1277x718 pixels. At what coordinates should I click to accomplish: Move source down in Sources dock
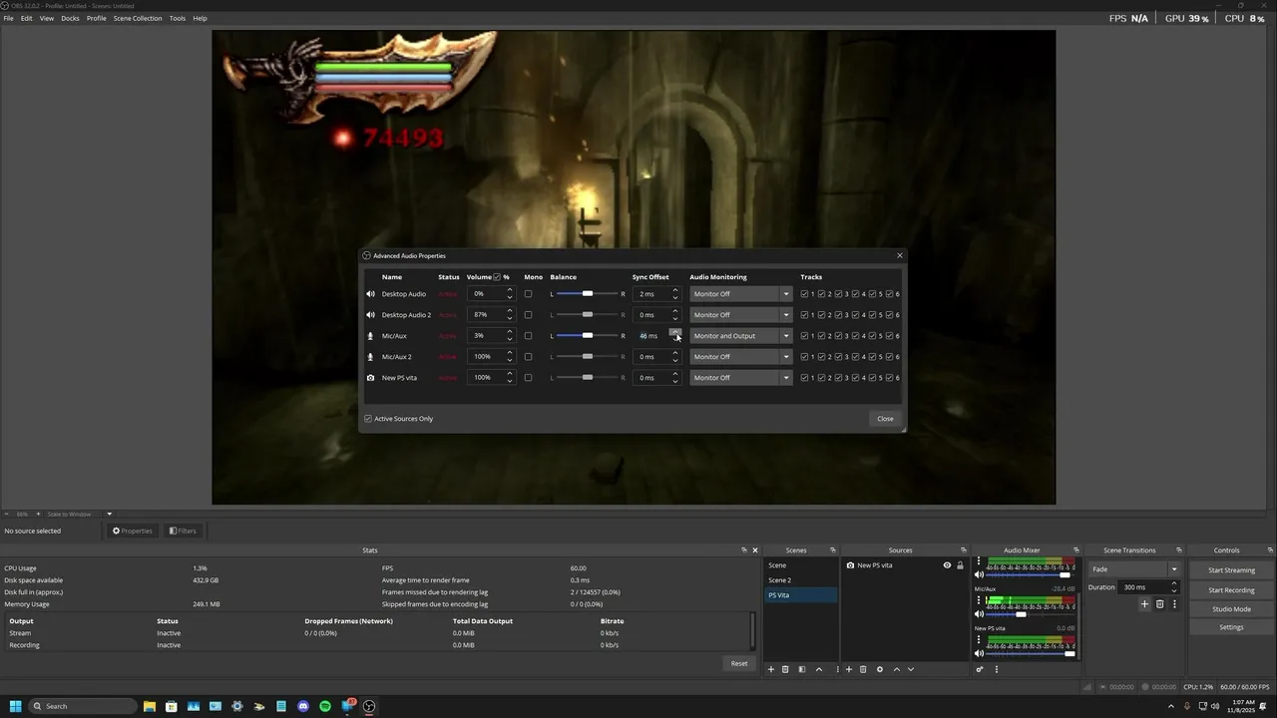[x=910, y=669]
